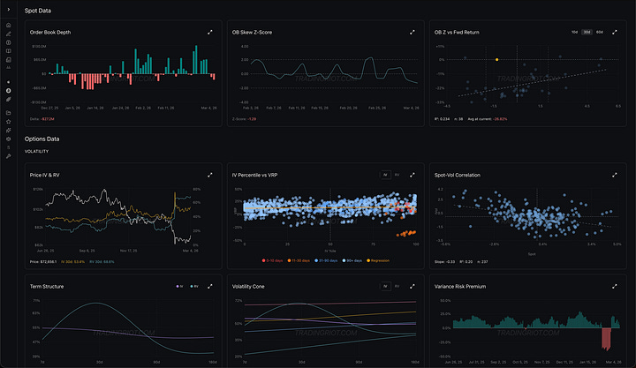636x368 pixels.
Task: Select the 30d window in OB Z vs Fwd Return
Action: [587, 32]
